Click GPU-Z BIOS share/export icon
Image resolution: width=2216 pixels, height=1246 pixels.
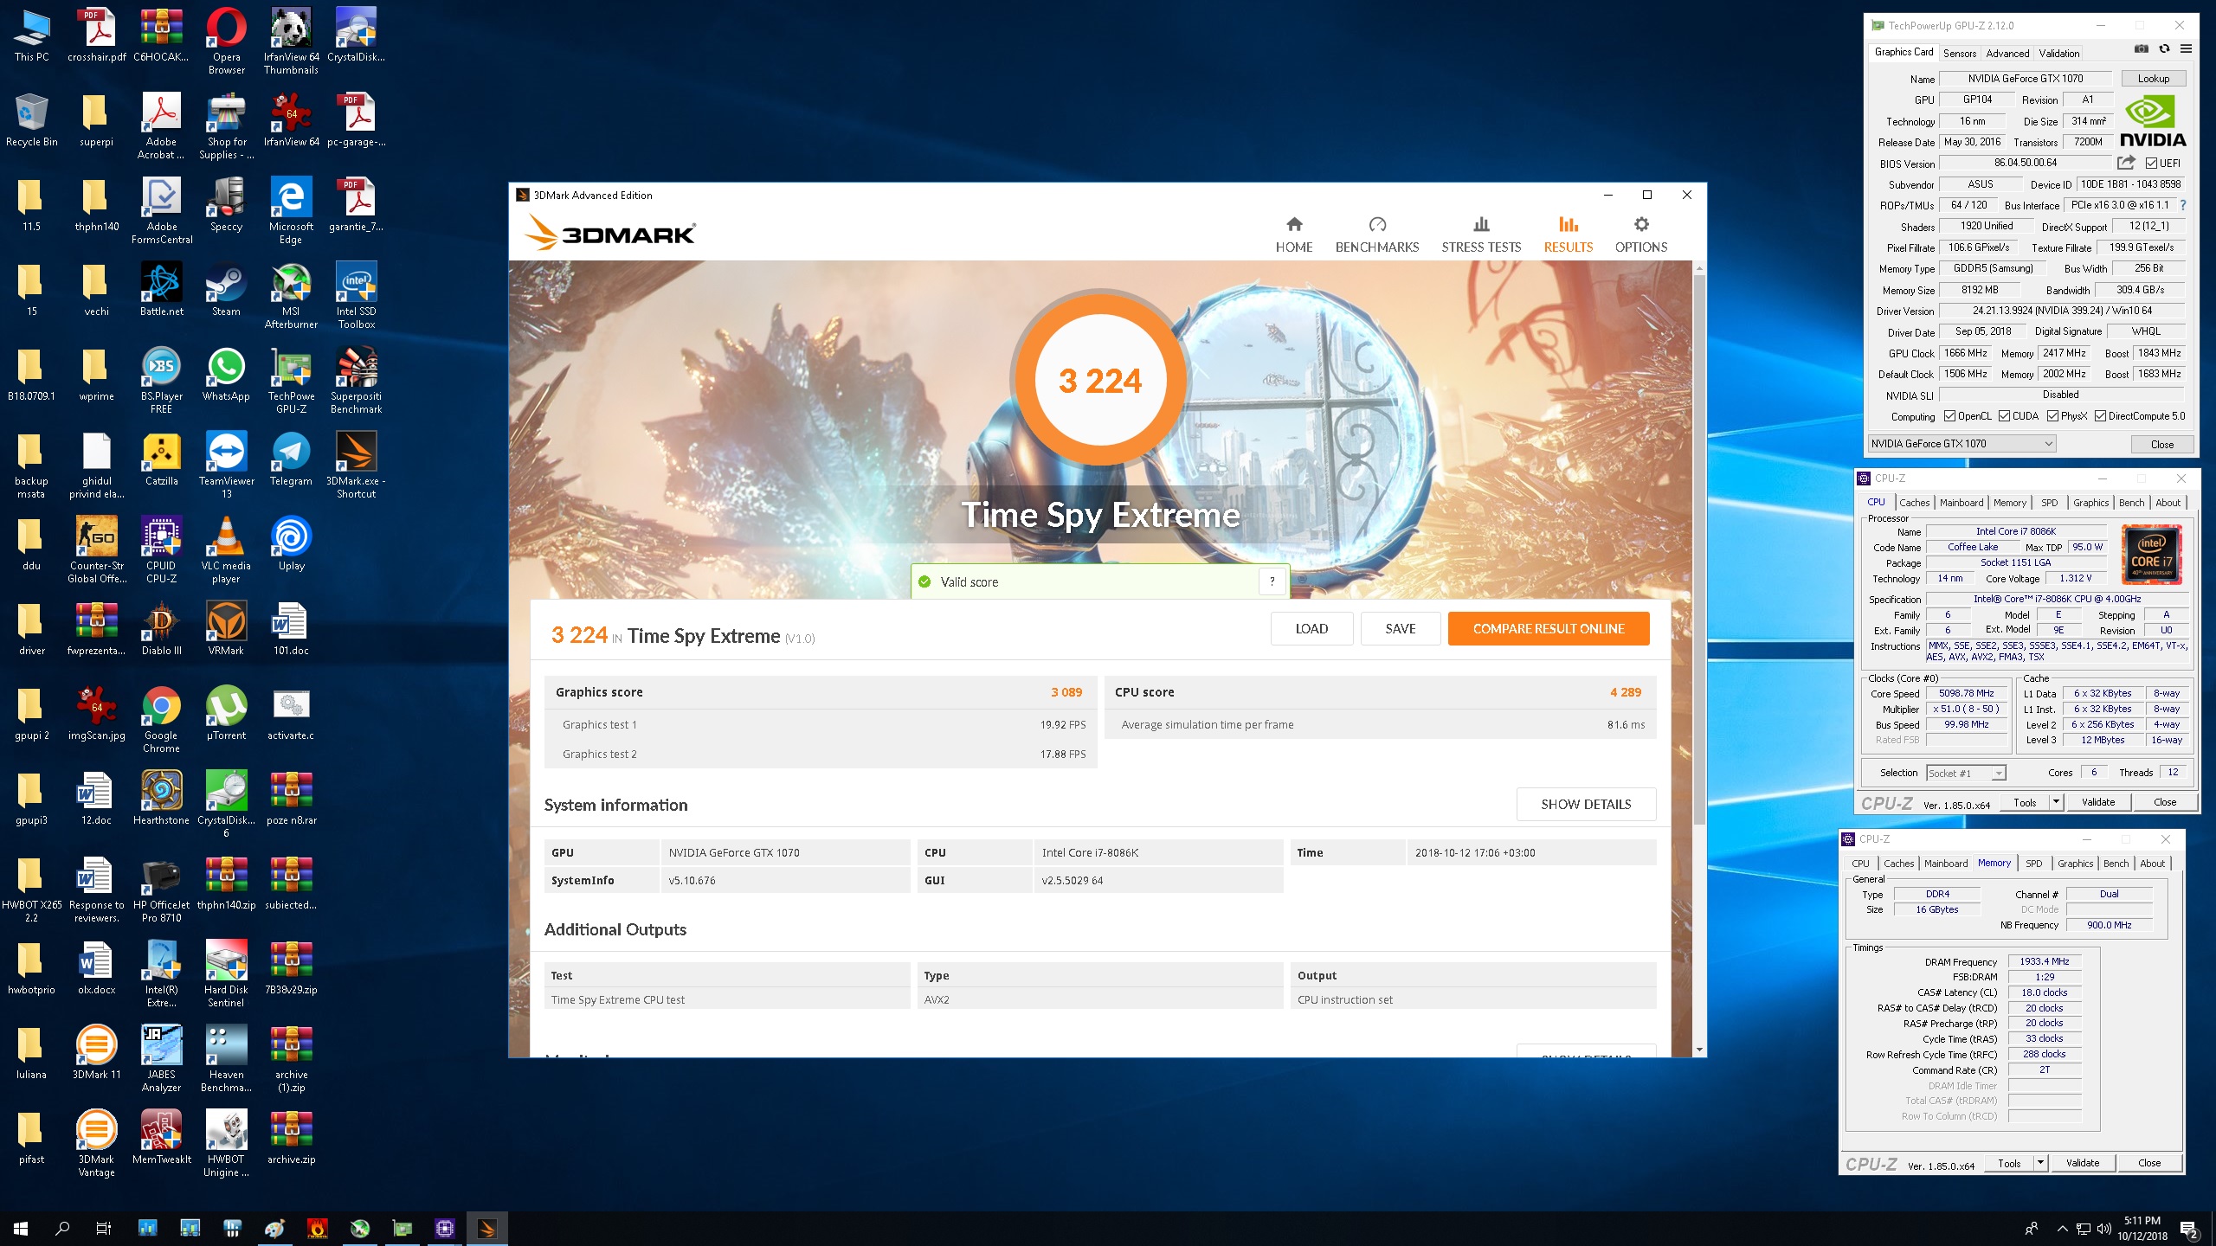(x=2126, y=163)
